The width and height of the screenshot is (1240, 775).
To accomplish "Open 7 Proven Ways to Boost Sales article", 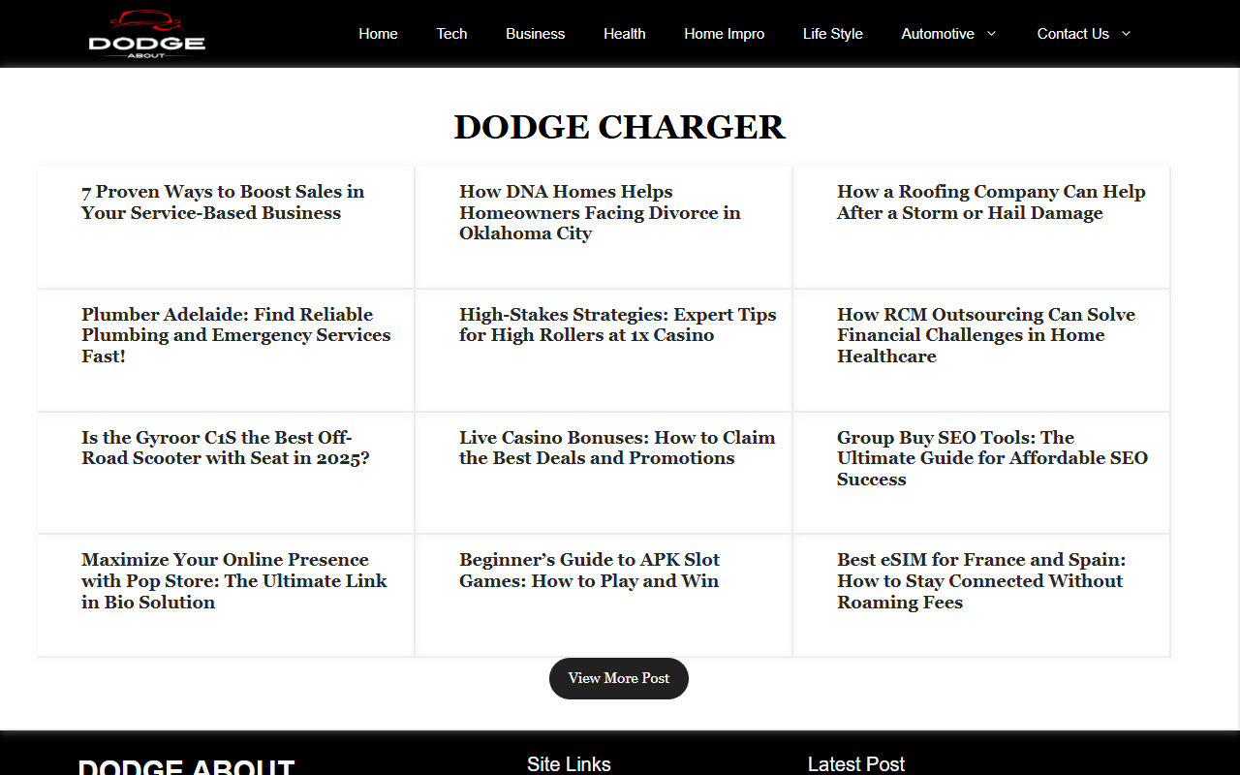I will point(223,202).
